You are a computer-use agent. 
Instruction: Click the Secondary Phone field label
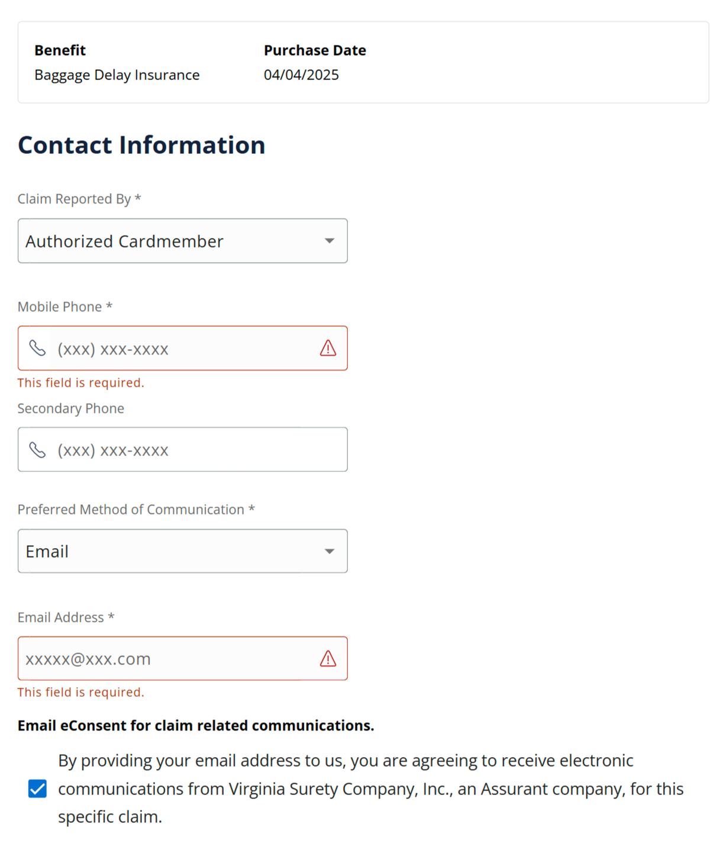(71, 408)
